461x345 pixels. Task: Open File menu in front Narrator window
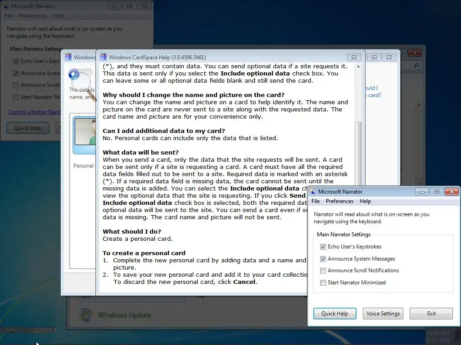pos(316,201)
